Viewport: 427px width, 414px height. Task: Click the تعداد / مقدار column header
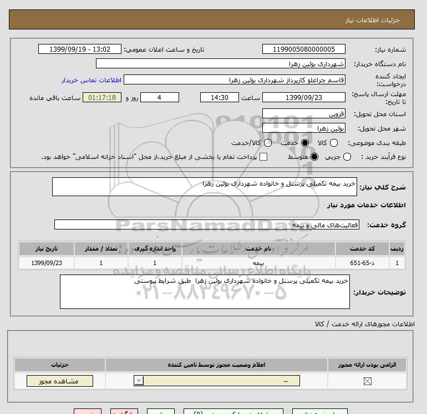pyautogui.click(x=101, y=248)
